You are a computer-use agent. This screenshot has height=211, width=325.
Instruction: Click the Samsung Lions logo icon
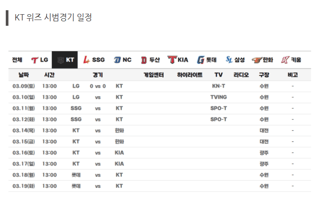coord(229,60)
